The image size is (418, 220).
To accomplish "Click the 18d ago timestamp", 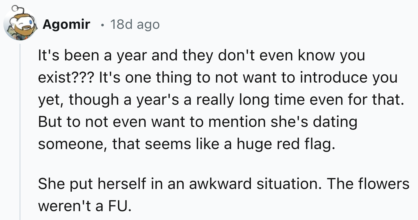I will tap(135, 25).
